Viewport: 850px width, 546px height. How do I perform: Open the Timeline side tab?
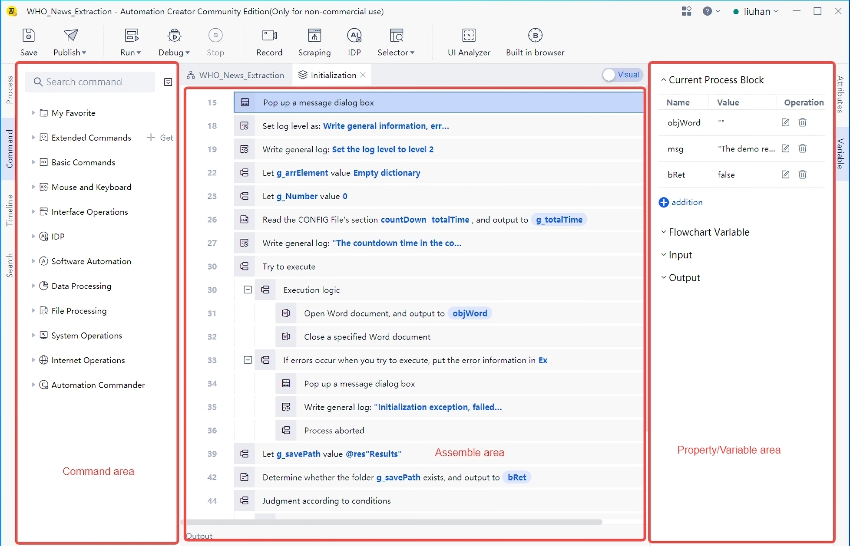coord(9,211)
